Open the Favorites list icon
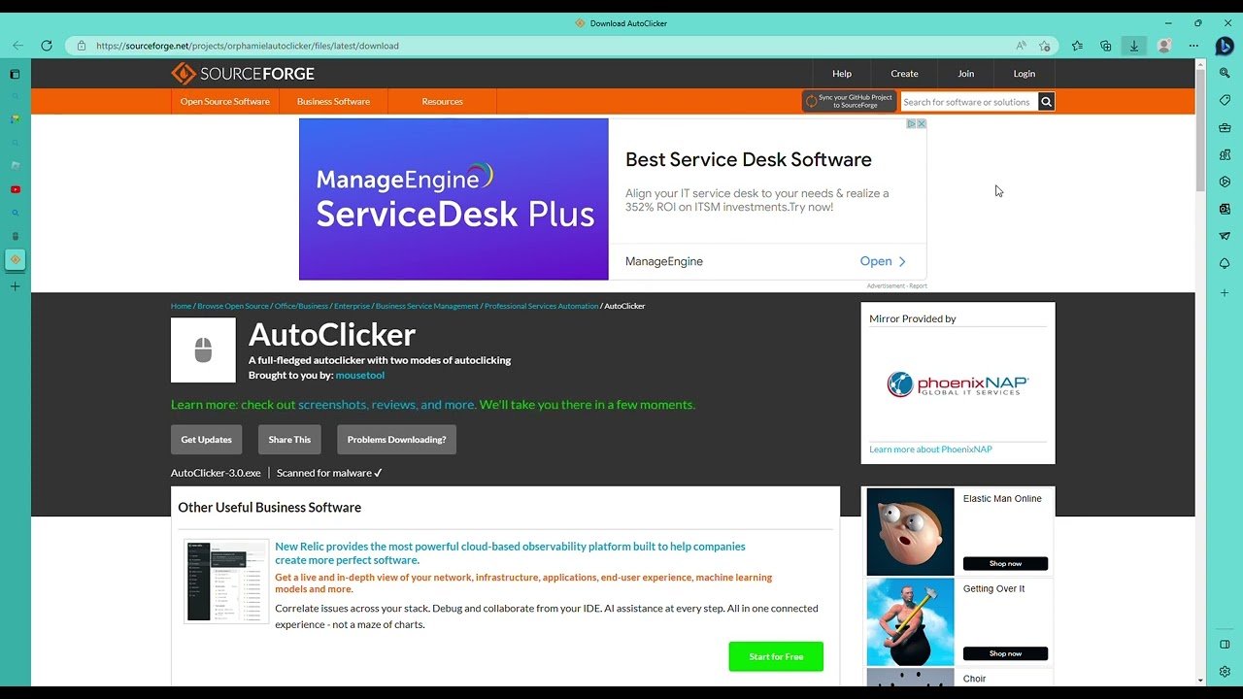The width and height of the screenshot is (1243, 699). 1077,46
